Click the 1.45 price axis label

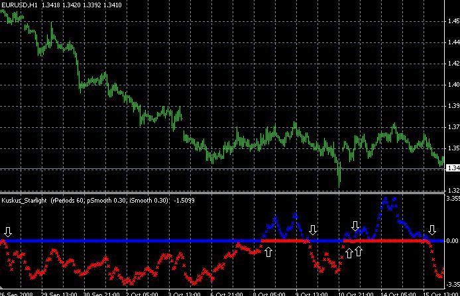tap(454, 21)
